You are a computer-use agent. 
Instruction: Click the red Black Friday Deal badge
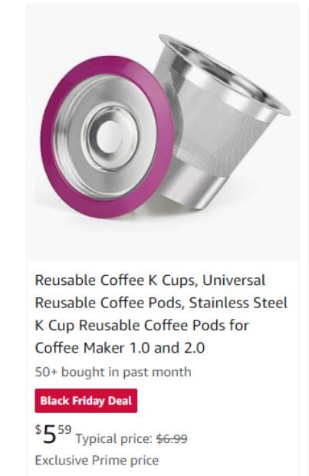point(86,401)
